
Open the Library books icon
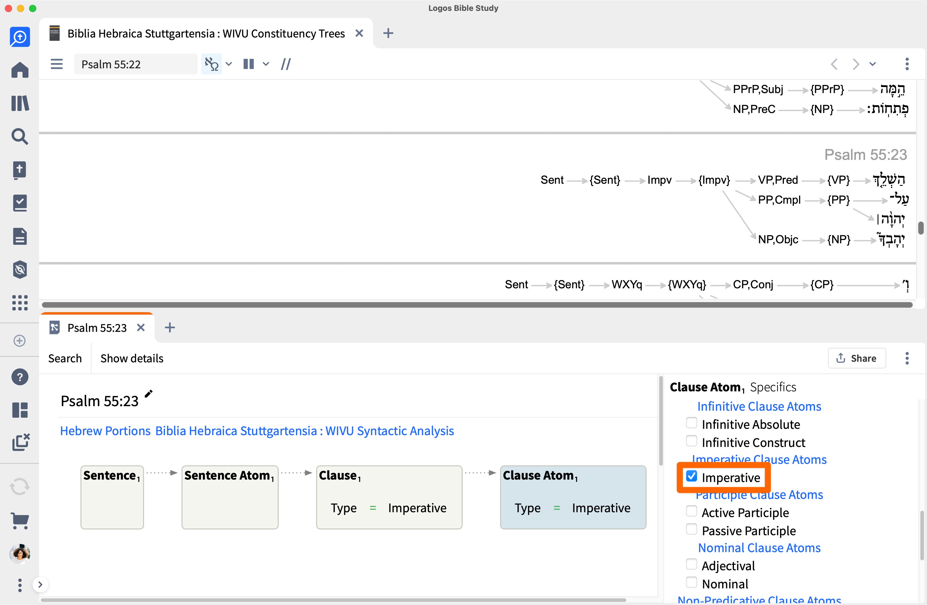[x=20, y=103]
